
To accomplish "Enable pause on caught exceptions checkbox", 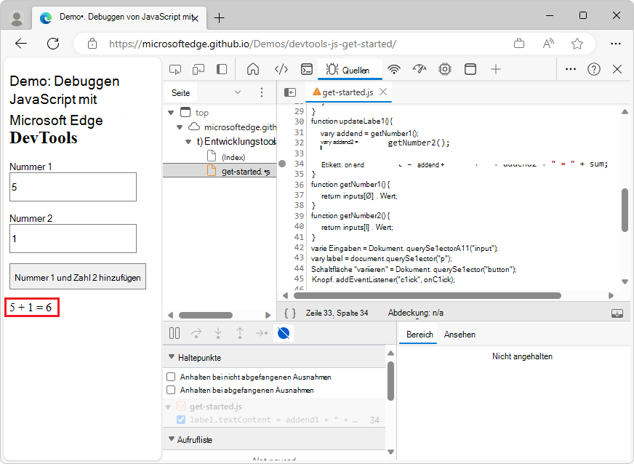I will pyautogui.click(x=171, y=391).
